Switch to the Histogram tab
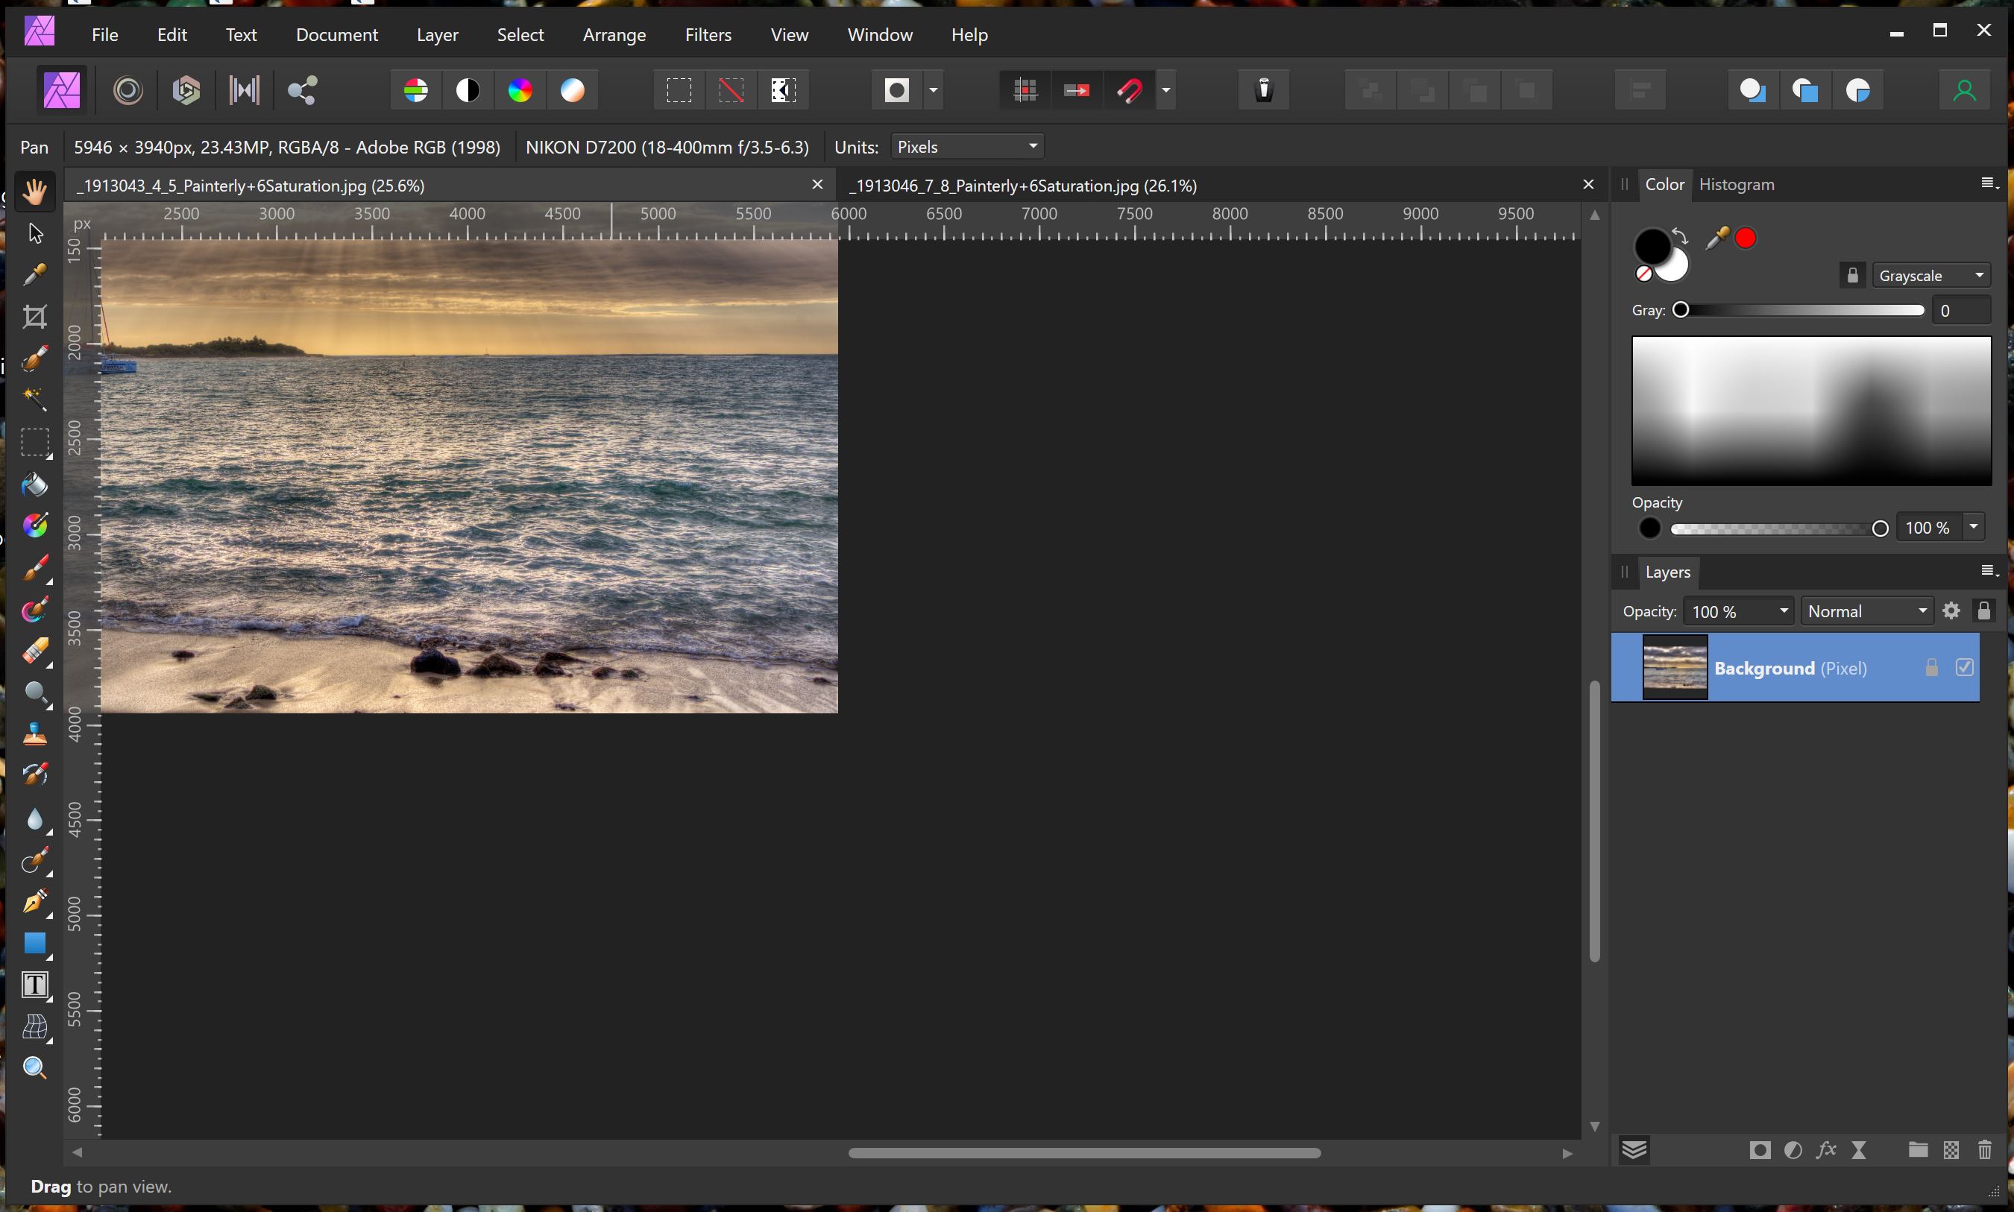This screenshot has width=2014, height=1212. click(1736, 185)
